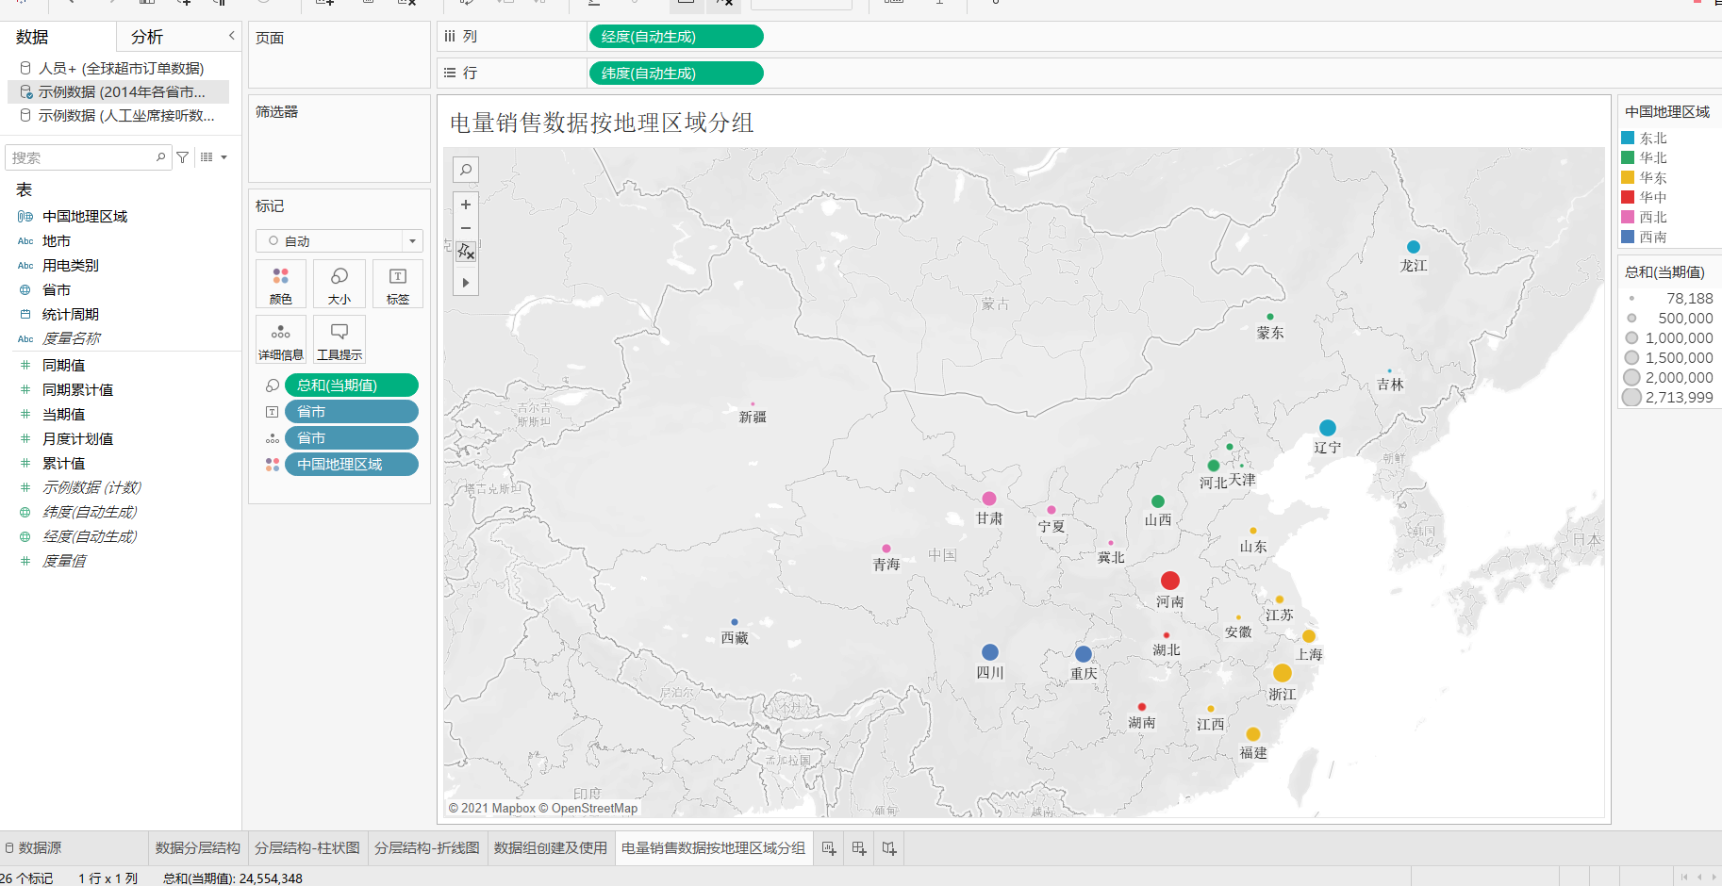Select data source 示例数据 (人工坐席接听数...
This screenshot has height=886, width=1722.
(x=120, y=115)
